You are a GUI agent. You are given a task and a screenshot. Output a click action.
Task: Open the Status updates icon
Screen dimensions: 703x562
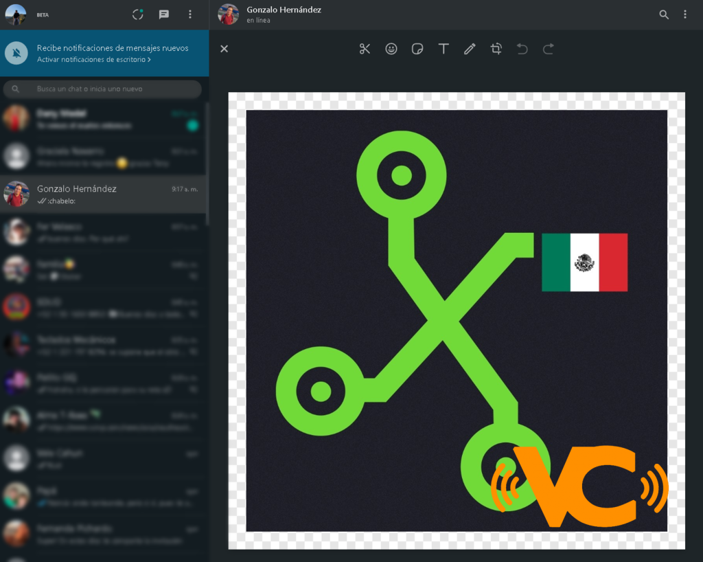point(138,14)
